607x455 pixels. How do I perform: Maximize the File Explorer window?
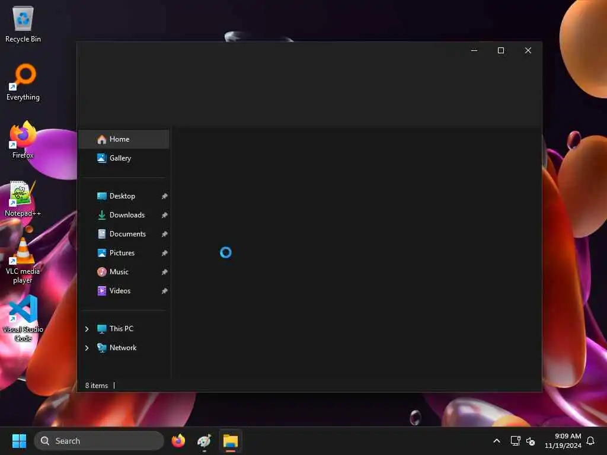pyautogui.click(x=500, y=50)
